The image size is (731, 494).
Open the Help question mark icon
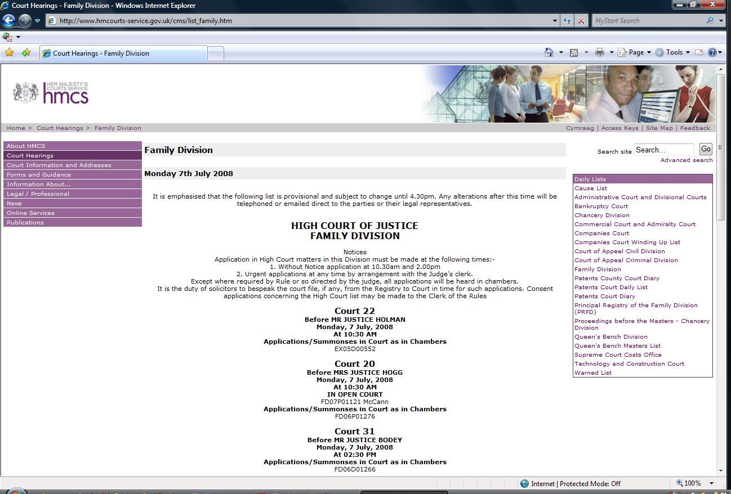click(712, 52)
